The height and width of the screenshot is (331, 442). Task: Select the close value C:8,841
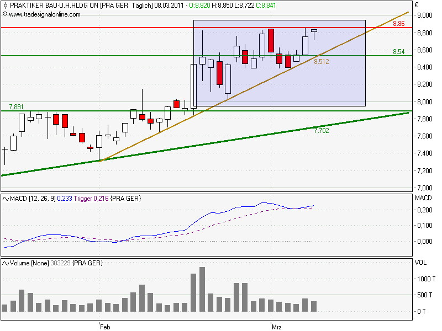pos(266,6)
